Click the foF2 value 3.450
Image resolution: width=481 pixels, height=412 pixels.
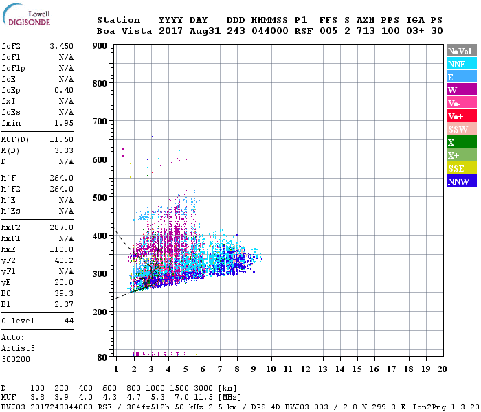point(61,47)
